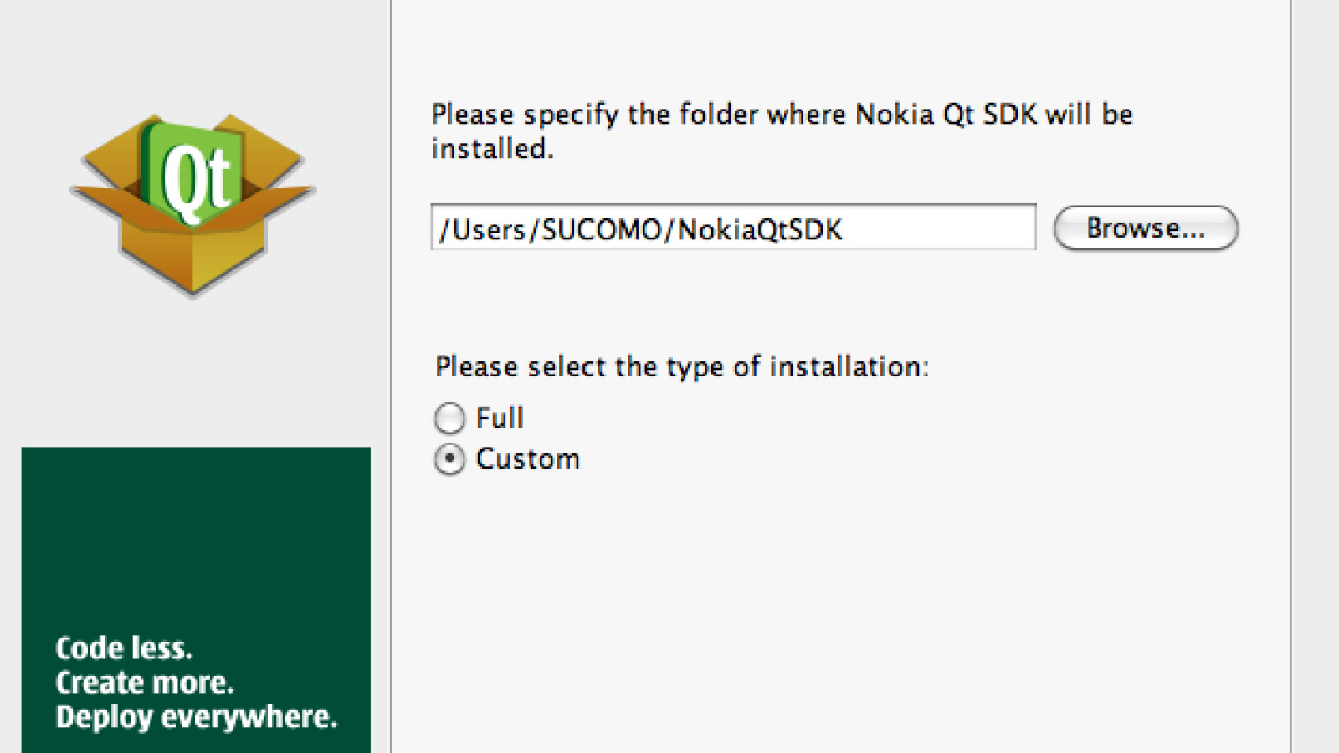Viewport: 1339px width, 753px height.
Task: Click the cardboard box graphic below the Qt badge
Action: click(191, 251)
